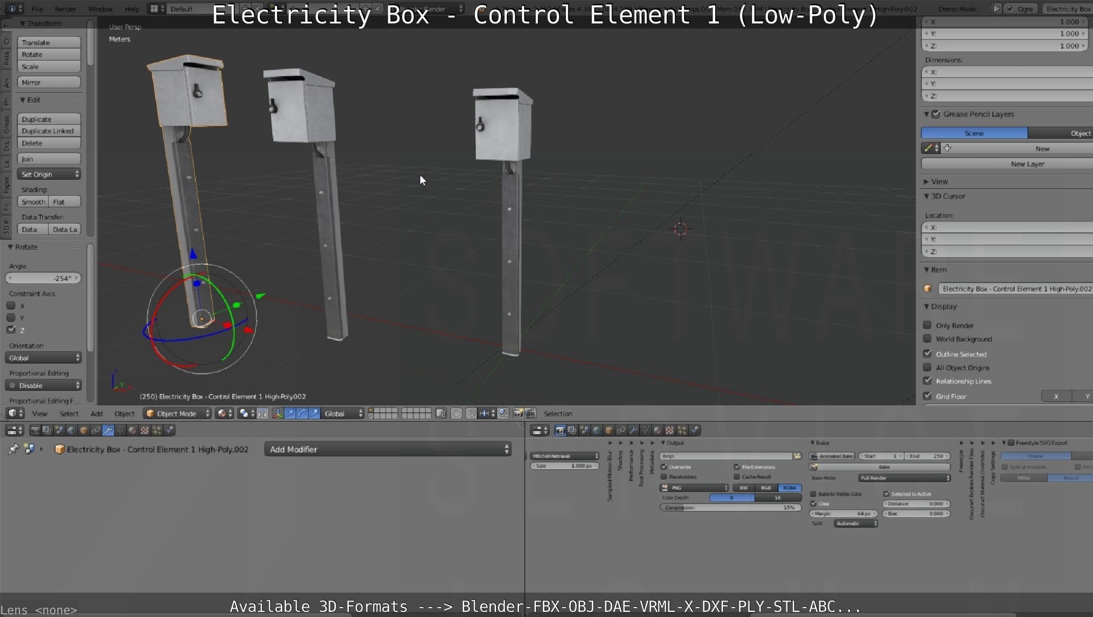1093x617 pixels.
Task: Open Physics tab in Bake editor header
Action: [x=694, y=430]
